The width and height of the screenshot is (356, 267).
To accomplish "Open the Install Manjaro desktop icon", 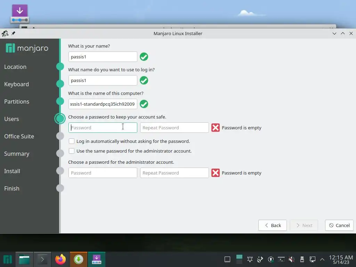I will pos(20,14).
